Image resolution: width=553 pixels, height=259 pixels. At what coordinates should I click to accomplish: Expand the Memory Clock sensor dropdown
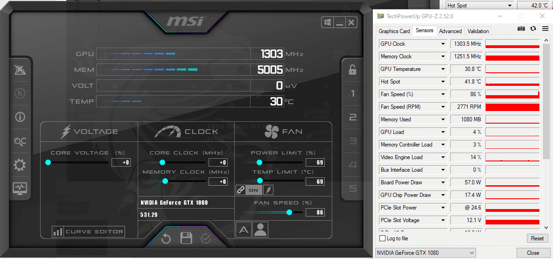443,56
